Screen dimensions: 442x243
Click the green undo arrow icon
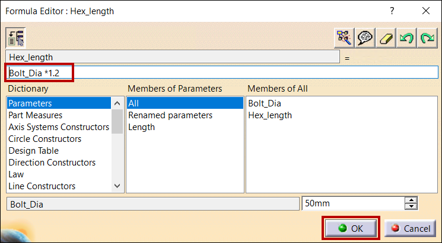pyautogui.click(x=406, y=37)
